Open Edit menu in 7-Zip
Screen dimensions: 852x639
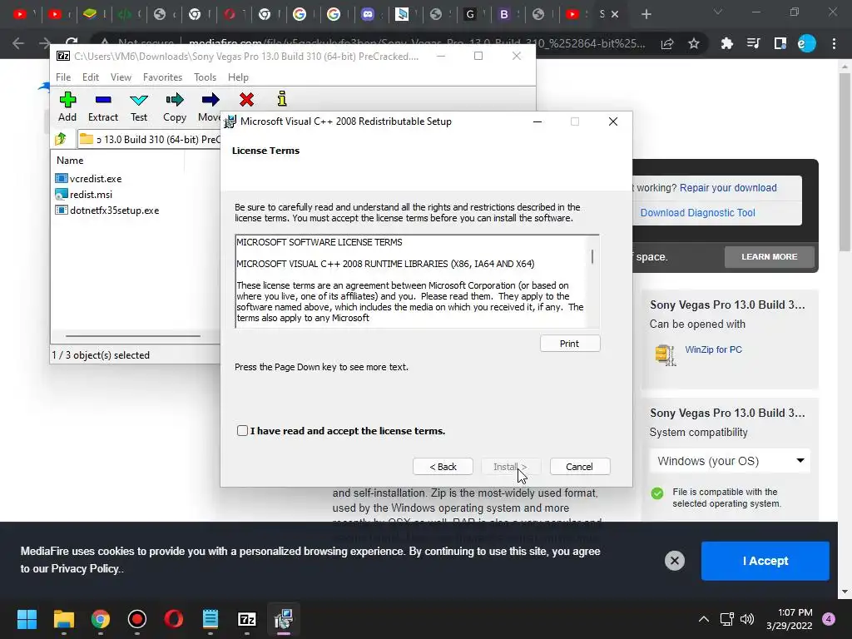[90, 77]
